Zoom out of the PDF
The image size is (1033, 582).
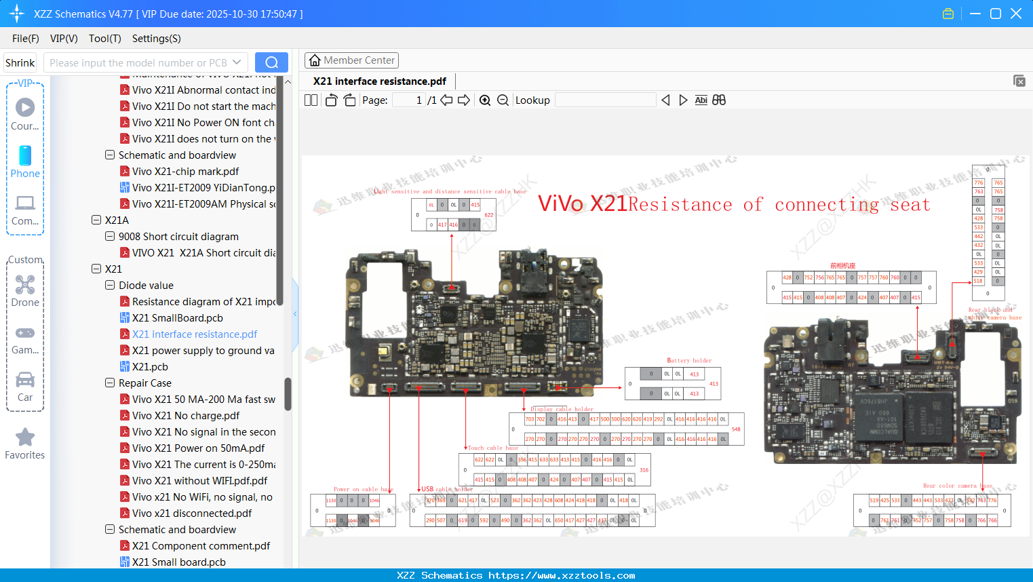click(x=503, y=100)
